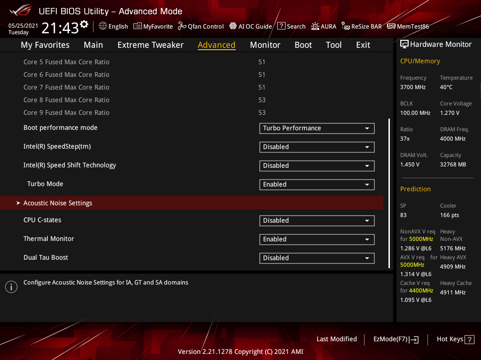
Task: Click the settings gear beside the clock
Action: point(84,24)
